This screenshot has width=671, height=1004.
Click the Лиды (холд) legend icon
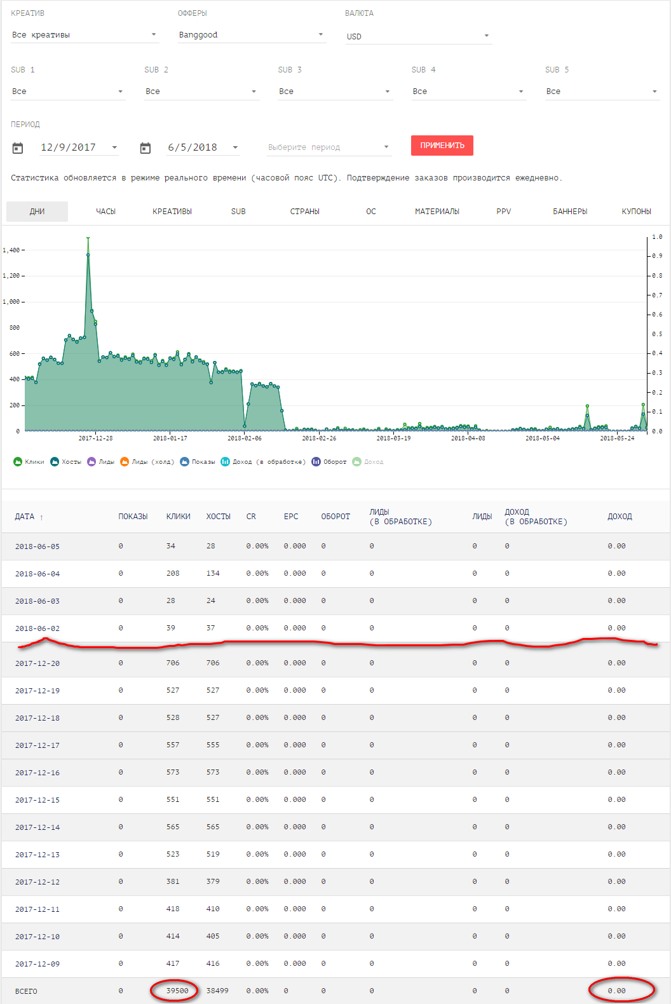pyautogui.click(x=125, y=462)
